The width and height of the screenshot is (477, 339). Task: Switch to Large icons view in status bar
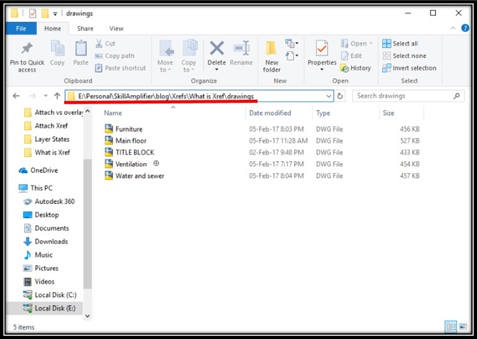pyautogui.click(x=463, y=327)
